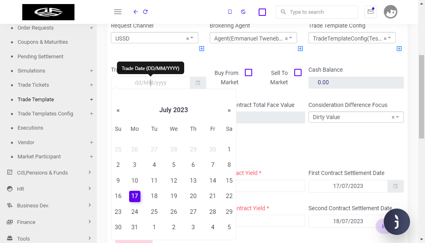425x243 pixels.
Task: Check the Buy From Market checkbox
Action: 249,72
